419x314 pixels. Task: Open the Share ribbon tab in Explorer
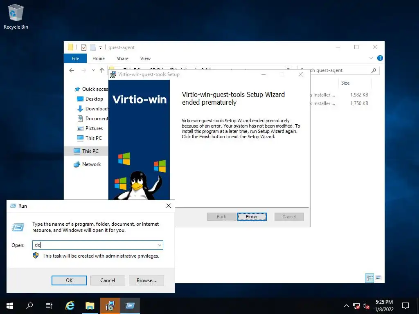coord(122,58)
